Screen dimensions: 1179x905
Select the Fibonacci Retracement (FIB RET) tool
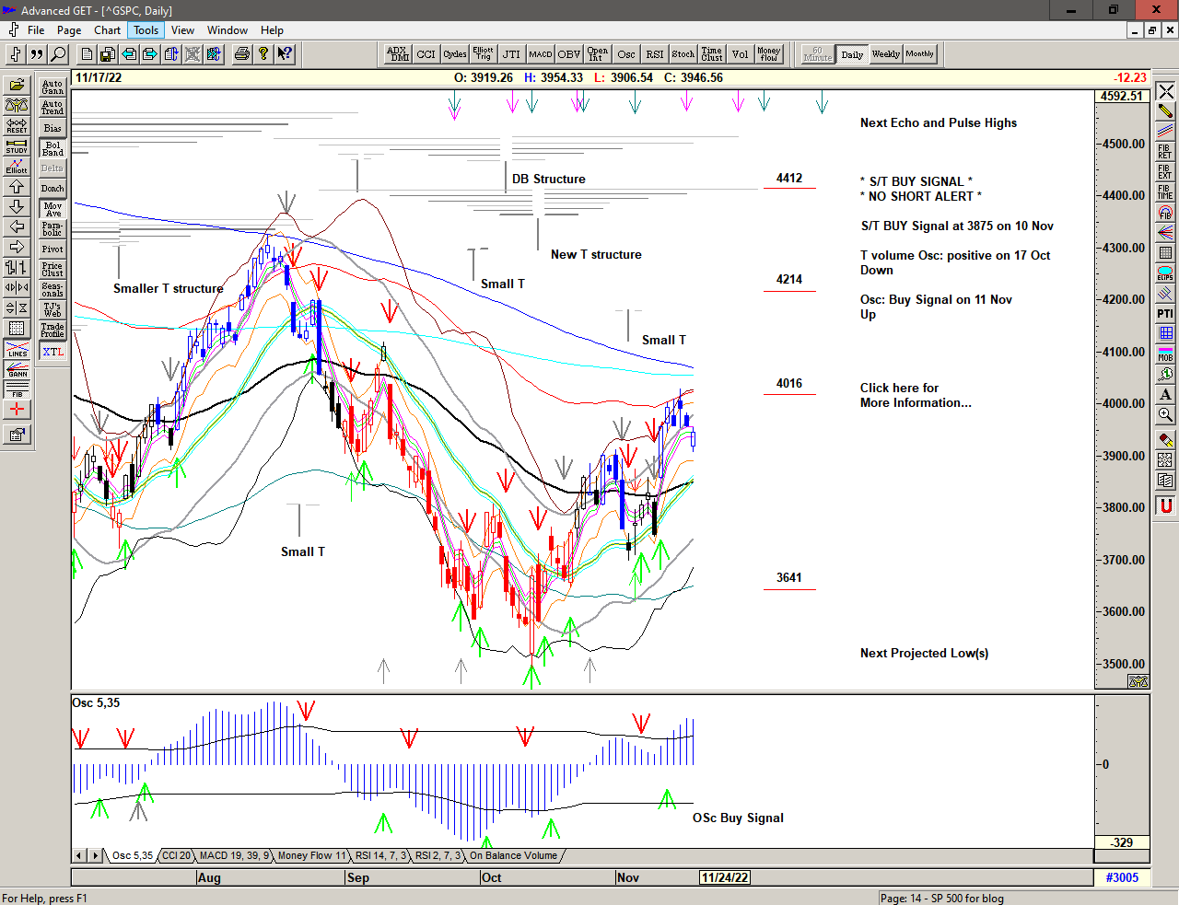1165,152
